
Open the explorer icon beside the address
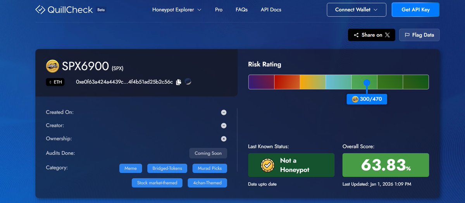tap(188, 82)
